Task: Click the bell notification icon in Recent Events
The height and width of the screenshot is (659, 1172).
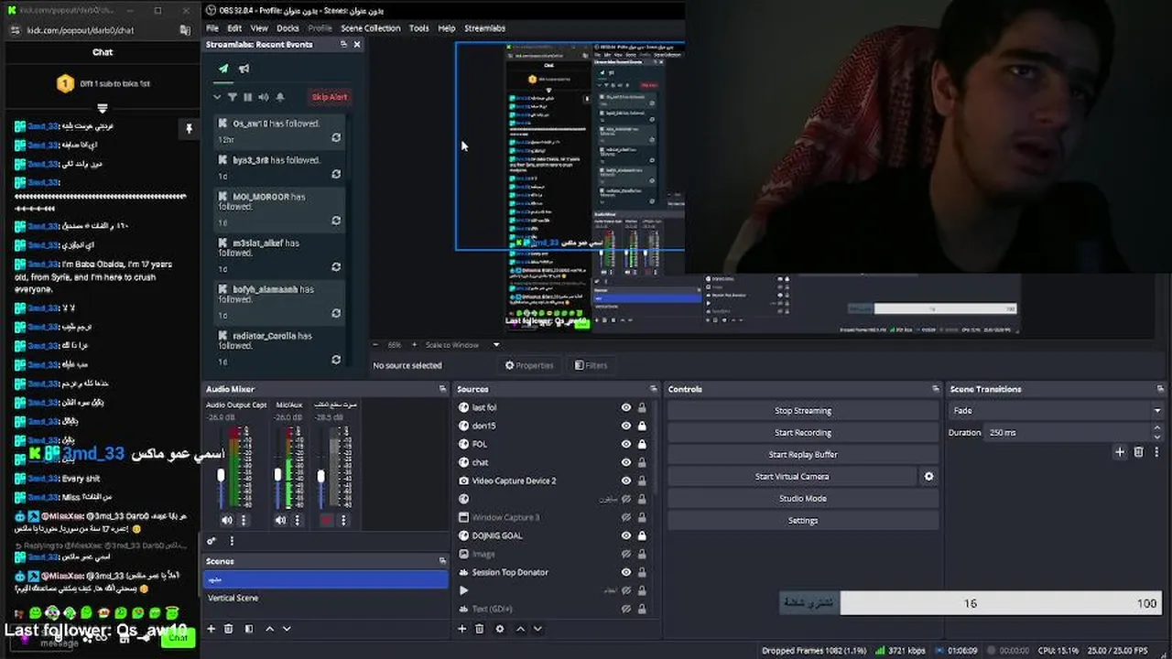Action: point(280,97)
